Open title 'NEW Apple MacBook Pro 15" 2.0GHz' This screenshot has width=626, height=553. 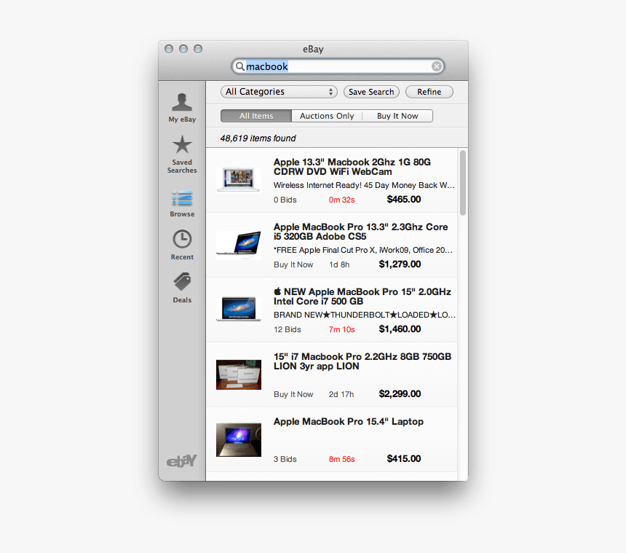(x=362, y=291)
